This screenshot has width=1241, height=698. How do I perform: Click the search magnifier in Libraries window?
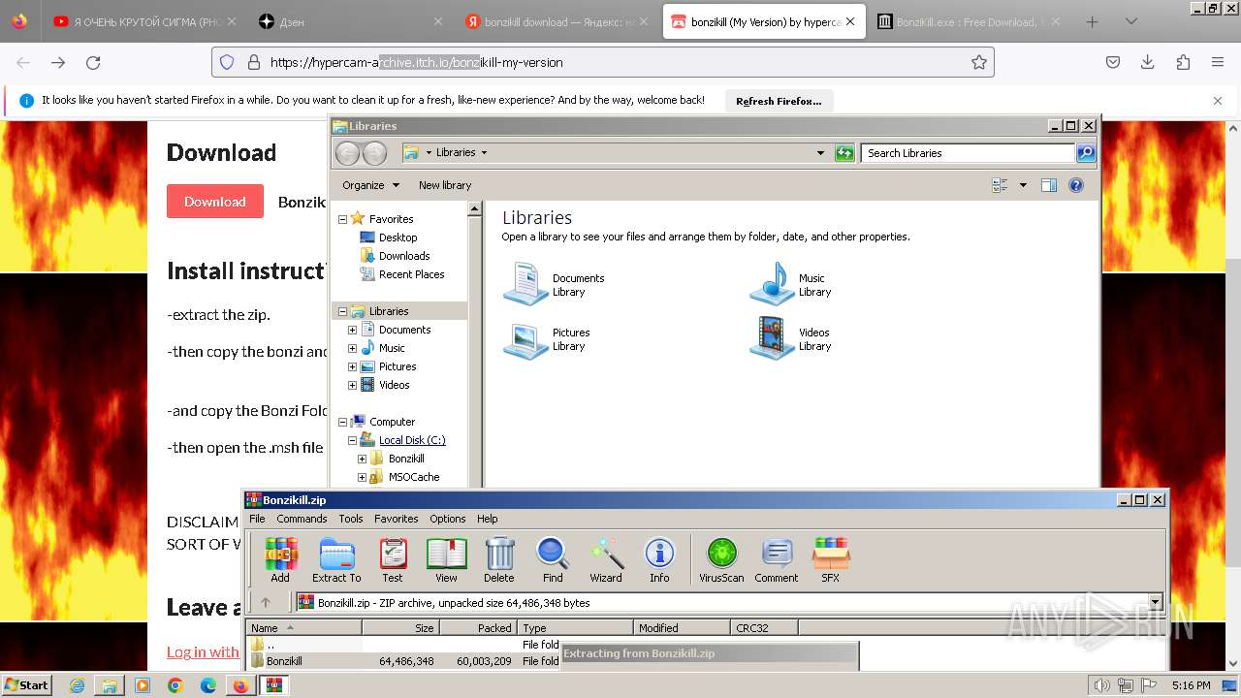[1086, 153]
